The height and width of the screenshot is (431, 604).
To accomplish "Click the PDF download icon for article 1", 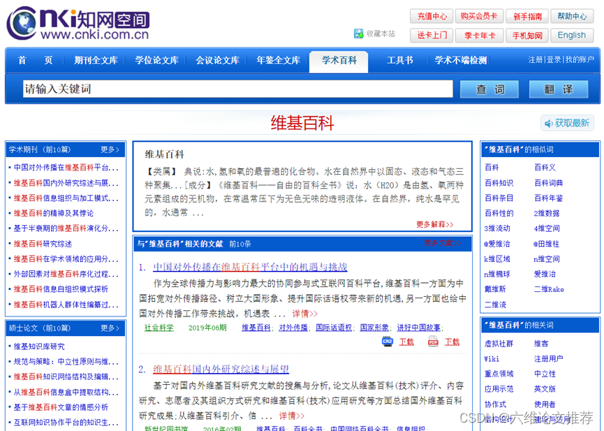I will pos(433,342).
